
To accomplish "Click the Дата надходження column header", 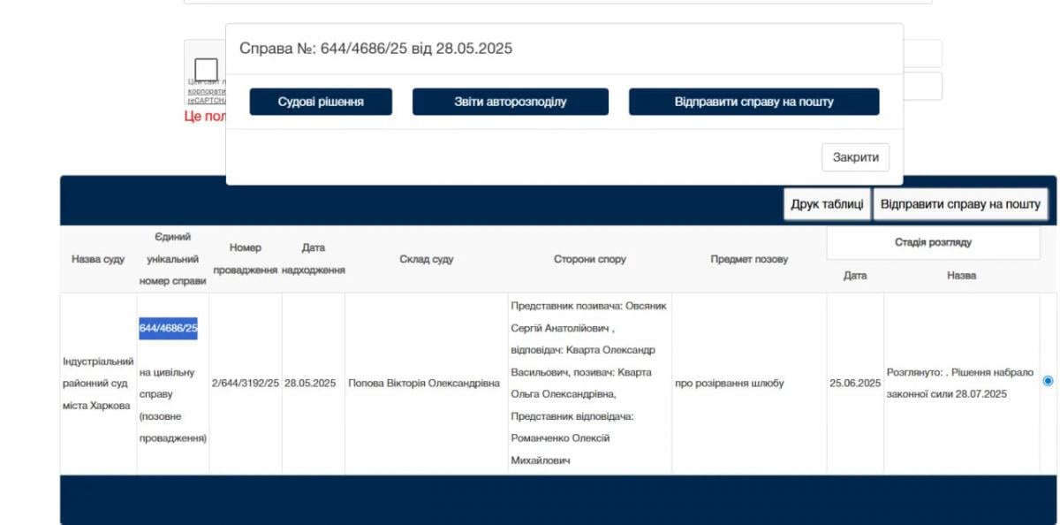I will pos(313,259).
